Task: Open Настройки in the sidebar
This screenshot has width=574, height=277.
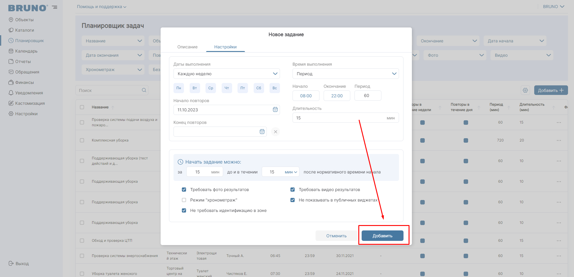Action: pos(23,114)
